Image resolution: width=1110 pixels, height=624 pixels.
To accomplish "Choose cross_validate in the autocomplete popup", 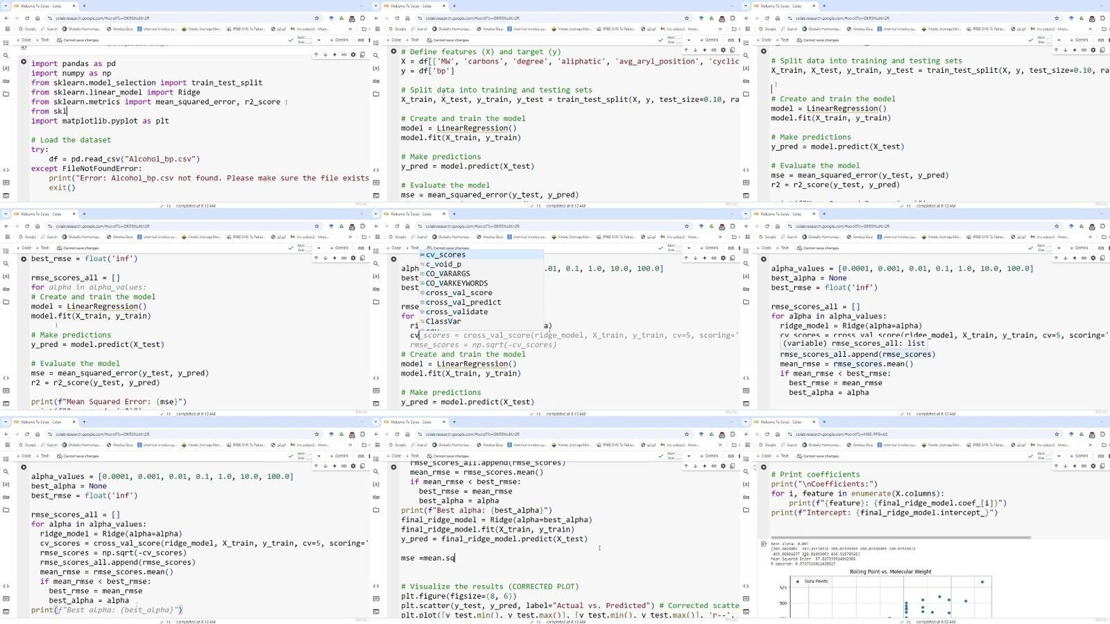I will [x=456, y=312].
